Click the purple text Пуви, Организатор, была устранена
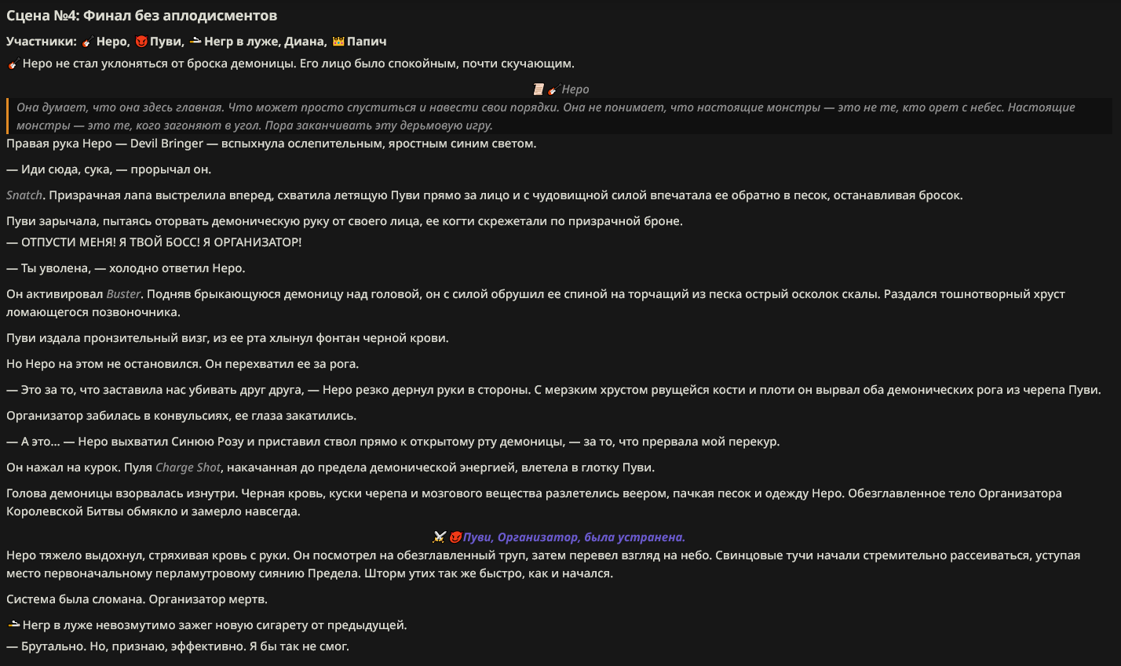This screenshot has width=1121, height=666. coord(574,537)
